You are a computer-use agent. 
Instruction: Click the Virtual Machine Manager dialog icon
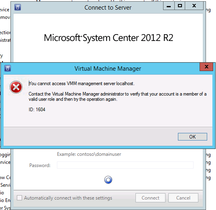8,68
